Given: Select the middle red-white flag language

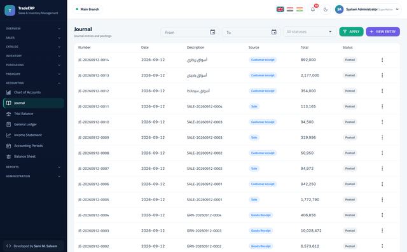Looking at the screenshot, I should [290, 10].
